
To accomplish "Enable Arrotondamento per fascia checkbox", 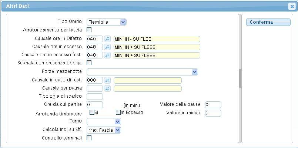I will pos(89,30).
